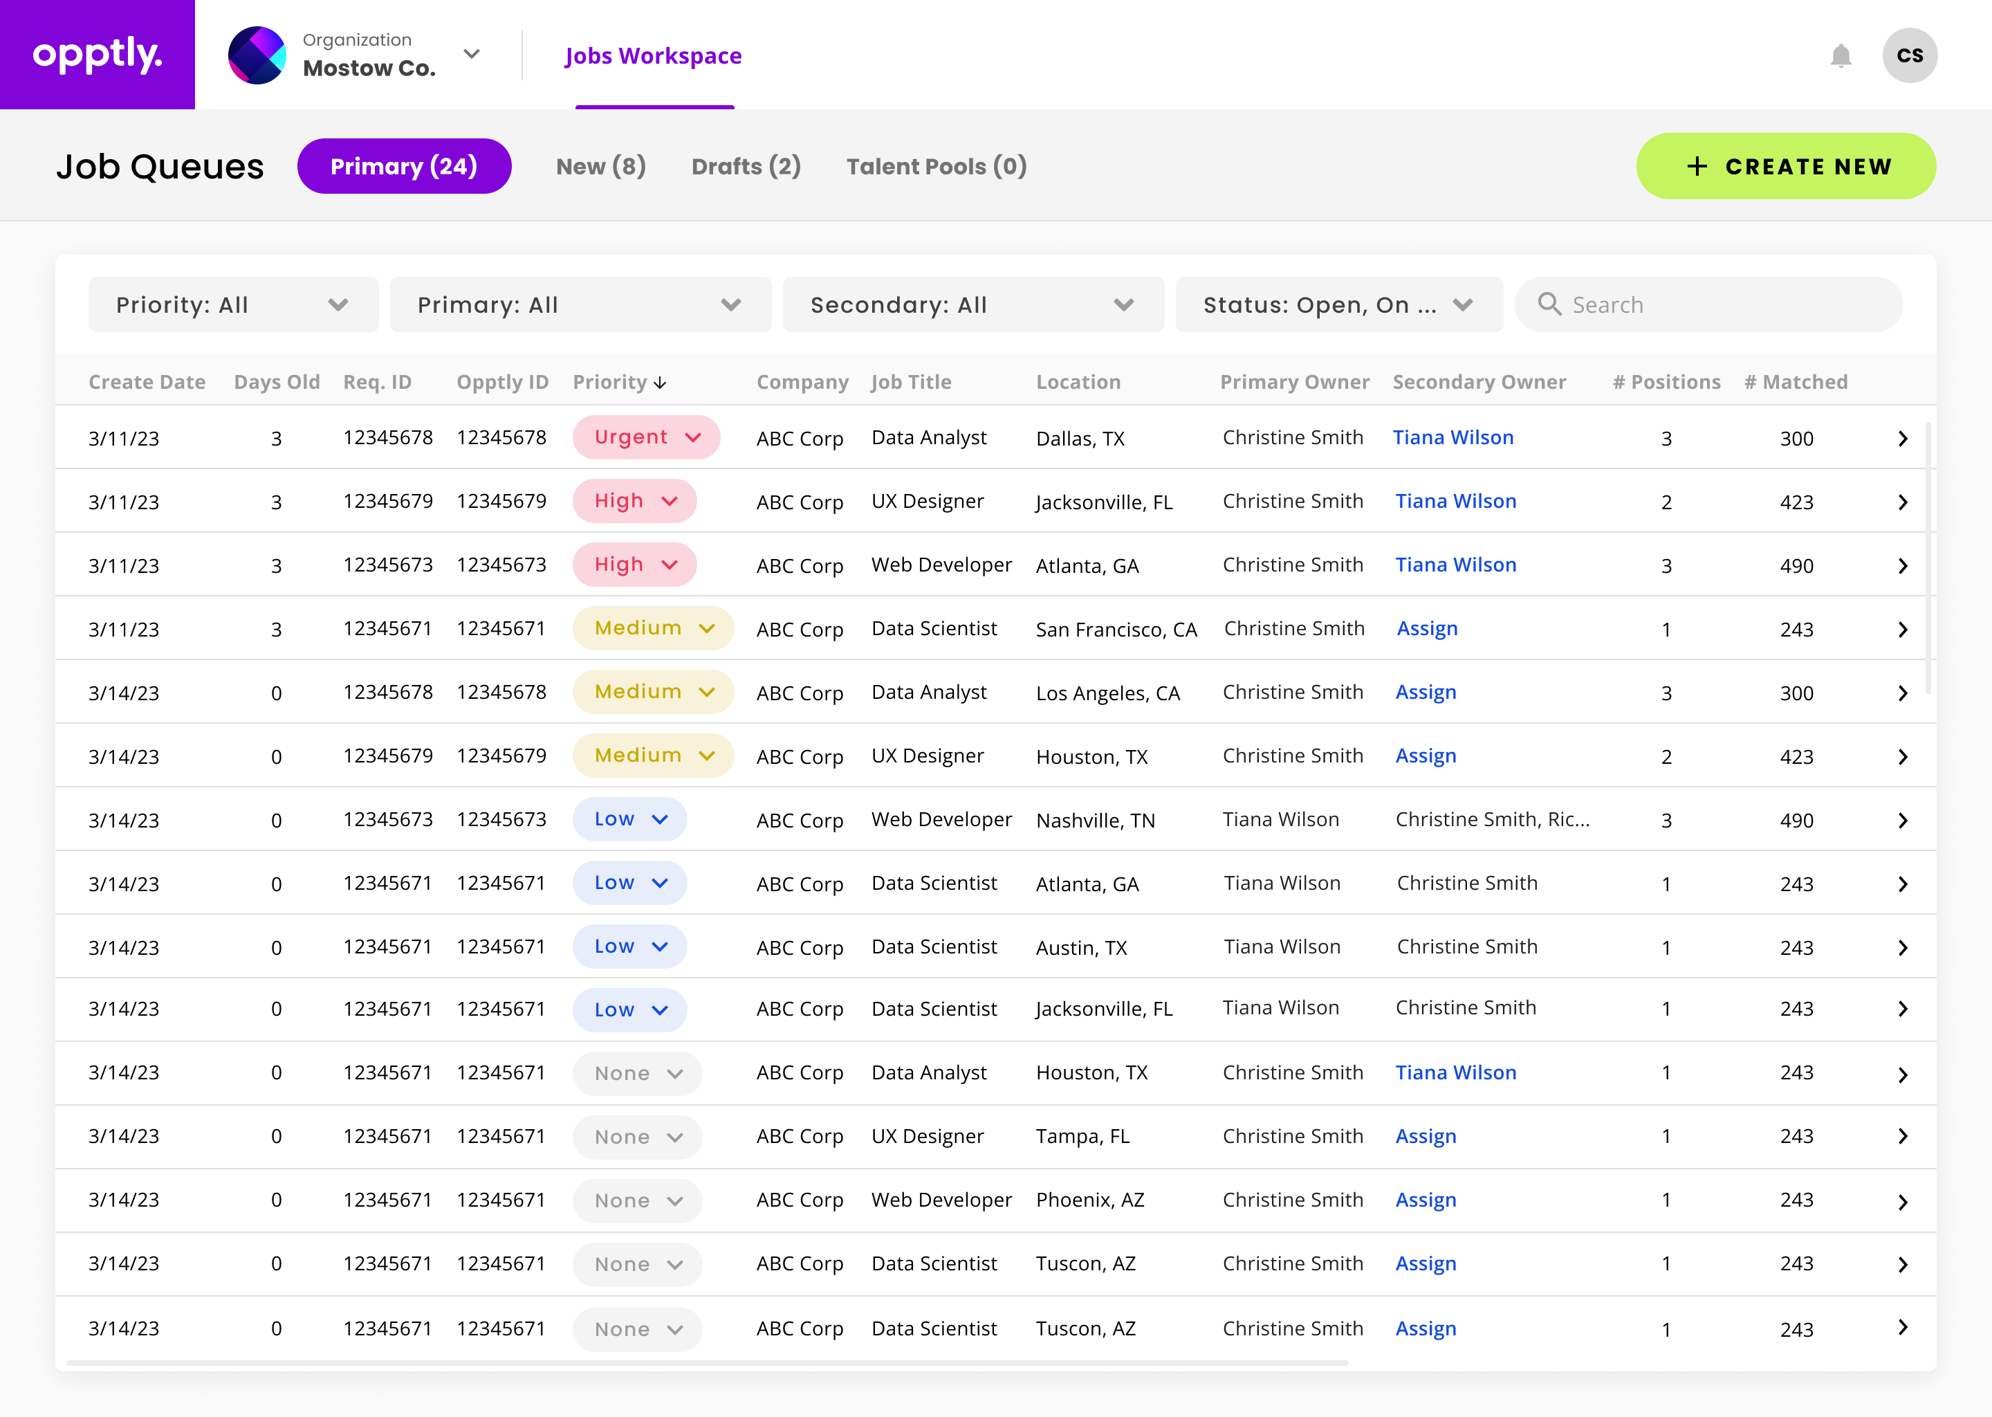
Task: Click the horizontal scrollbar under table
Action: click(706, 1362)
